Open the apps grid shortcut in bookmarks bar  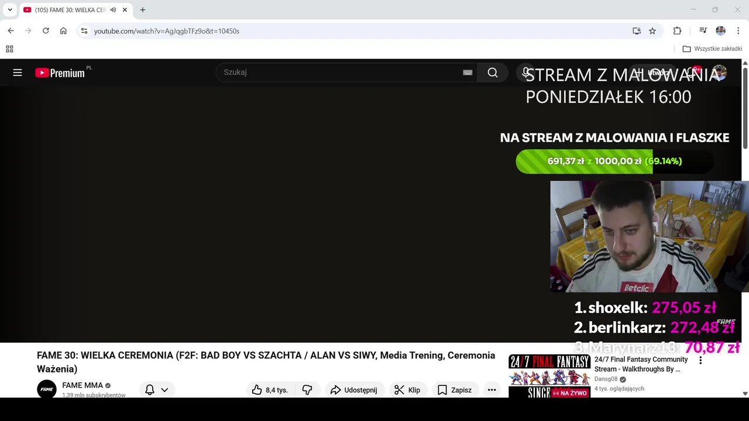click(x=9, y=49)
